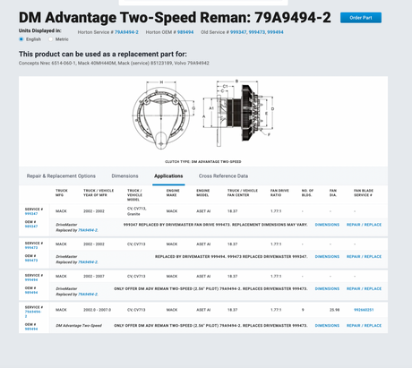Open Repair / Replace link in last row
Viewport: 412px width, 368px height.
point(364,326)
